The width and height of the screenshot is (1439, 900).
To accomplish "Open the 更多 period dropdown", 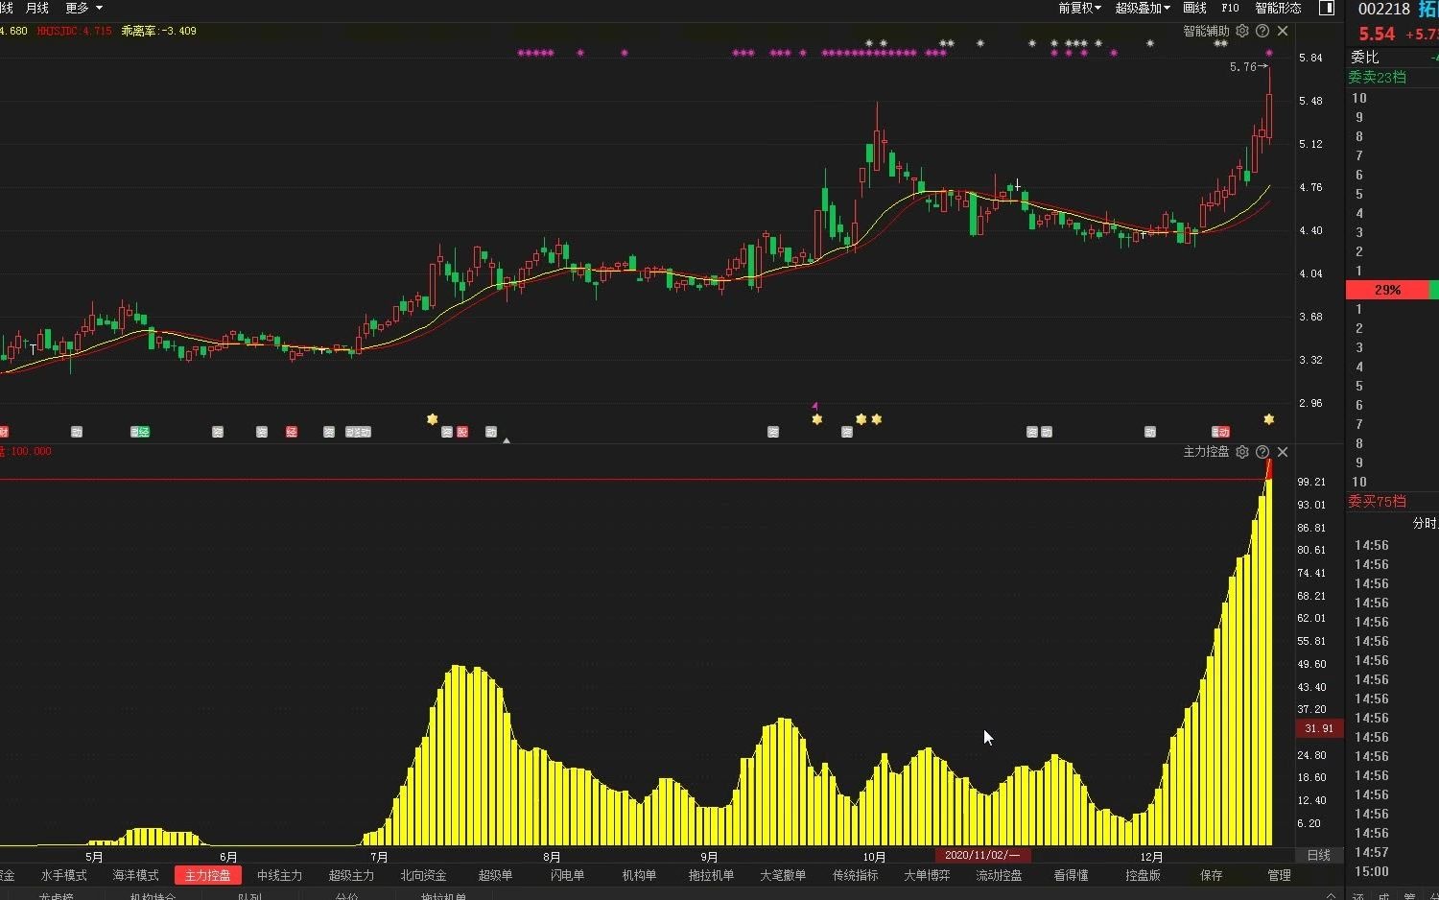I will [83, 8].
